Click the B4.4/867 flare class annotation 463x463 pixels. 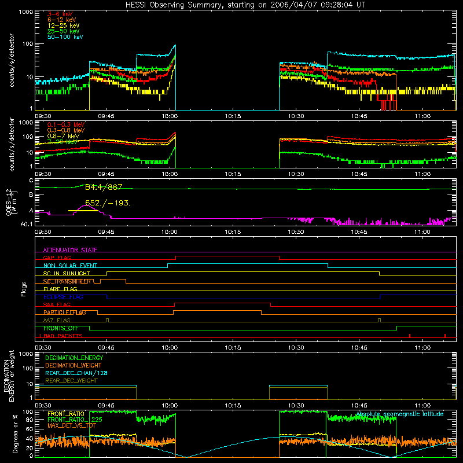(x=104, y=187)
